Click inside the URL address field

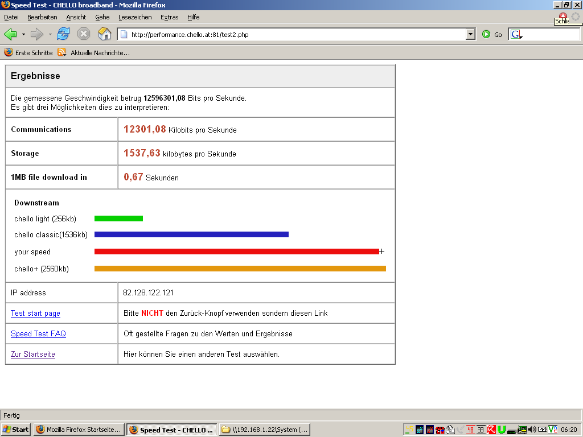click(296, 35)
